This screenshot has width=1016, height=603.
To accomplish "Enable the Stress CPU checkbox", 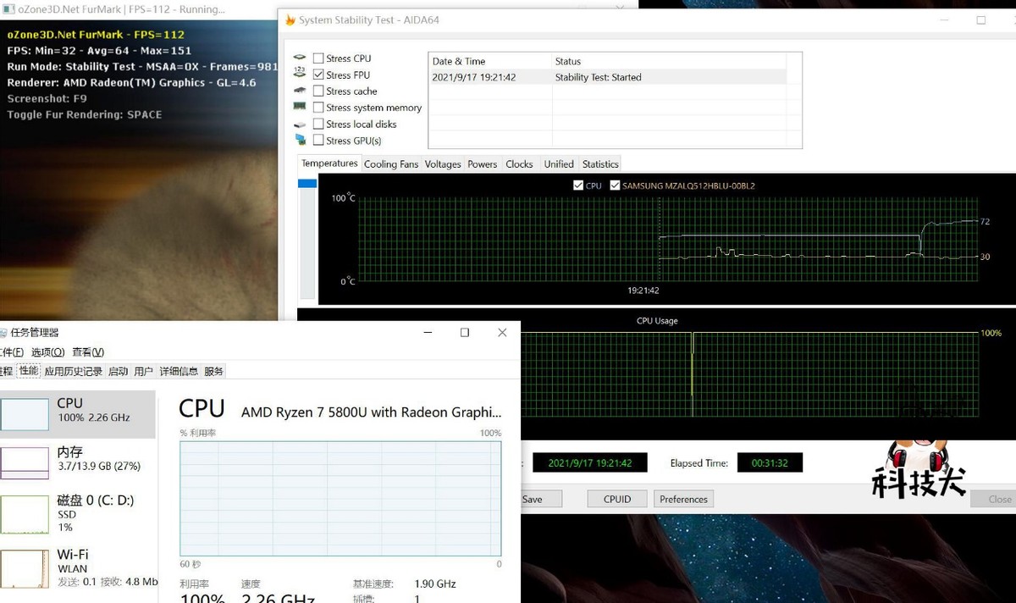I will pyautogui.click(x=318, y=58).
